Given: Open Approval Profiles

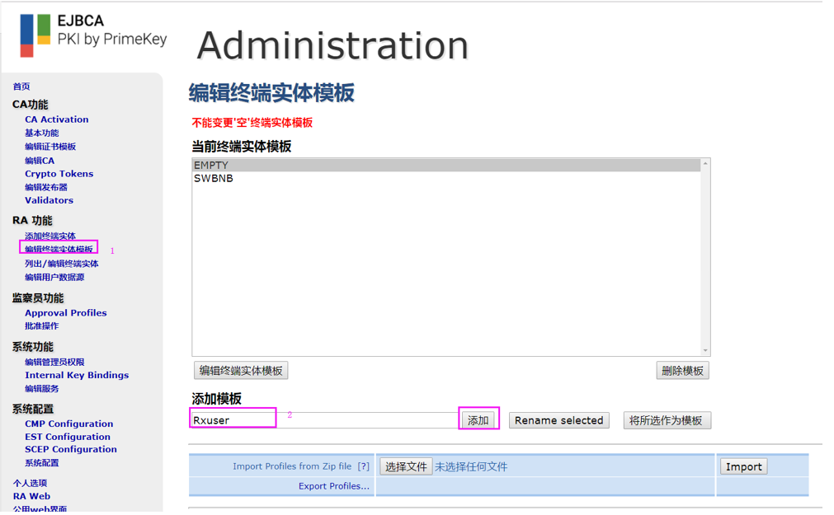Looking at the screenshot, I should [x=65, y=312].
